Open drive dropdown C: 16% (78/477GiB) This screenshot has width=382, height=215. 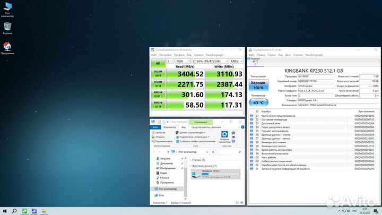[210, 61]
